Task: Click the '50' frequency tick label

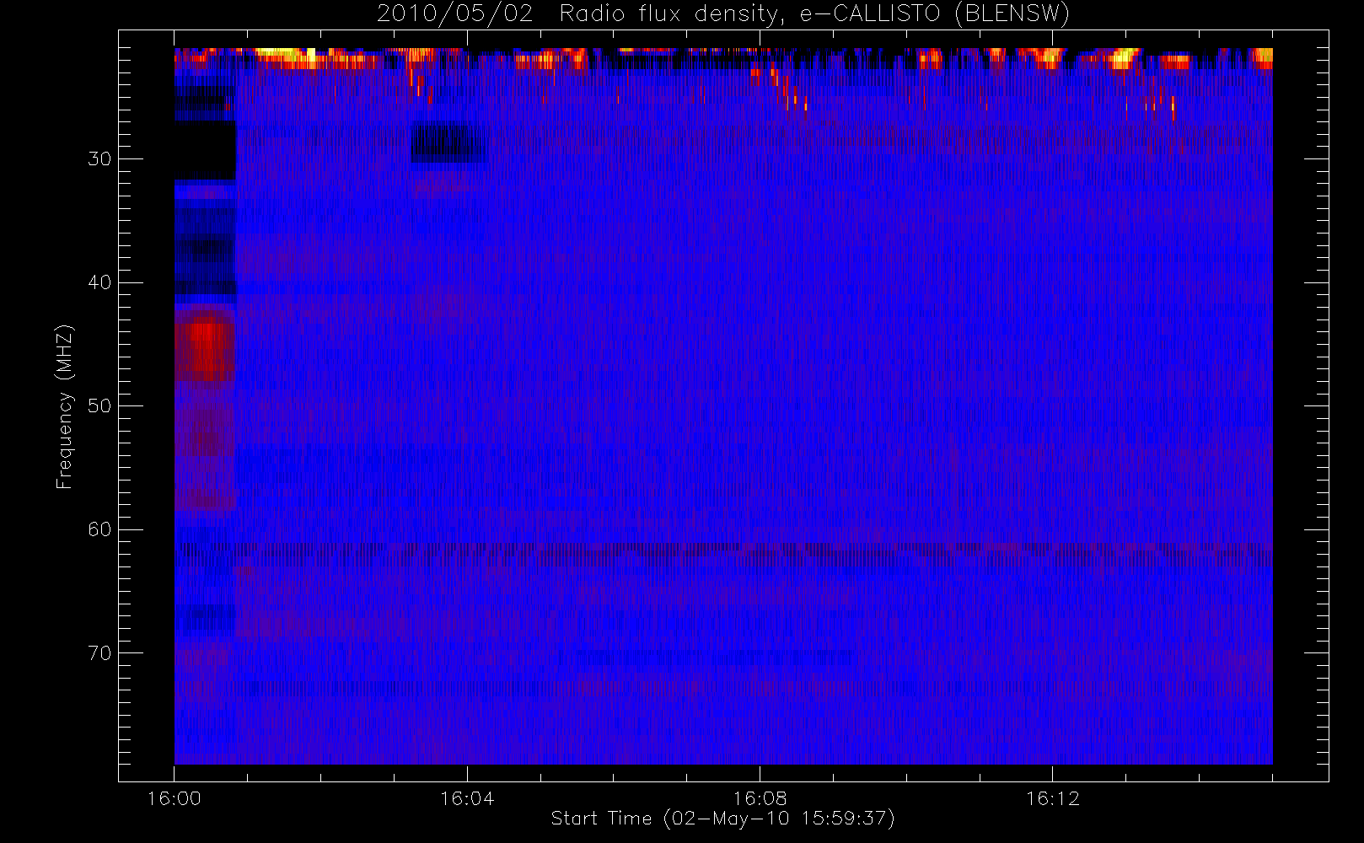Action: (99, 406)
